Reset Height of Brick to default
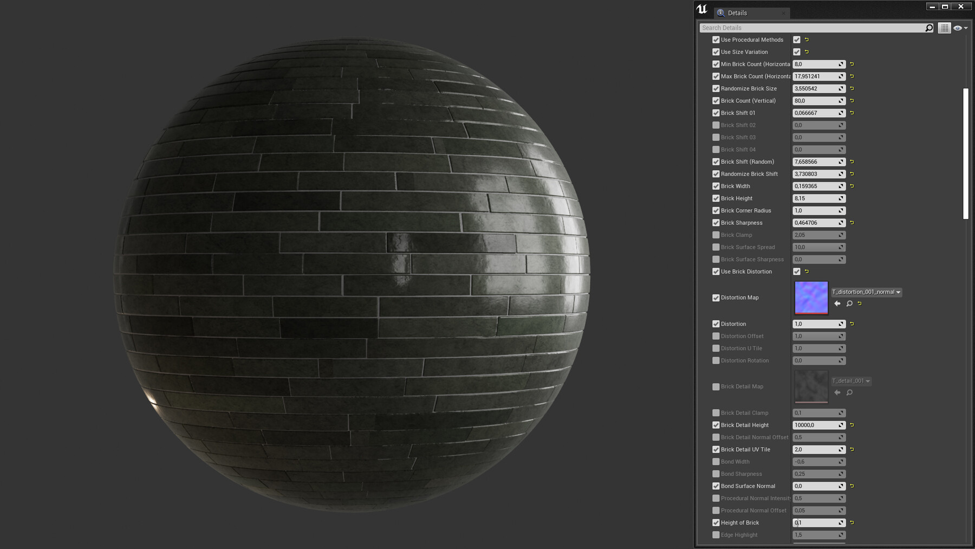Image resolution: width=975 pixels, height=549 pixels. pyautogui.click(x=852, y=522)
